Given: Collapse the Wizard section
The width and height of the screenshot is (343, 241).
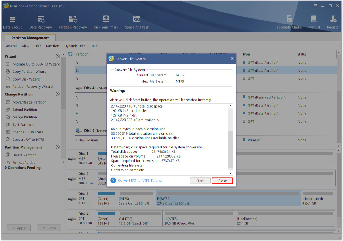Looking at the screenshot, I should [x=58, y=56].
